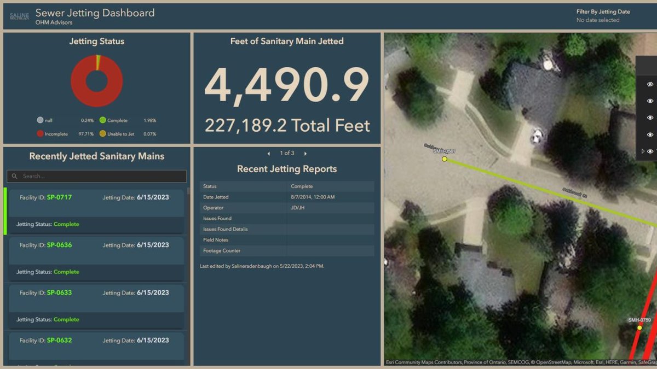
Task: Toggle the third eye icon in layer list
Action: (650, 118)
